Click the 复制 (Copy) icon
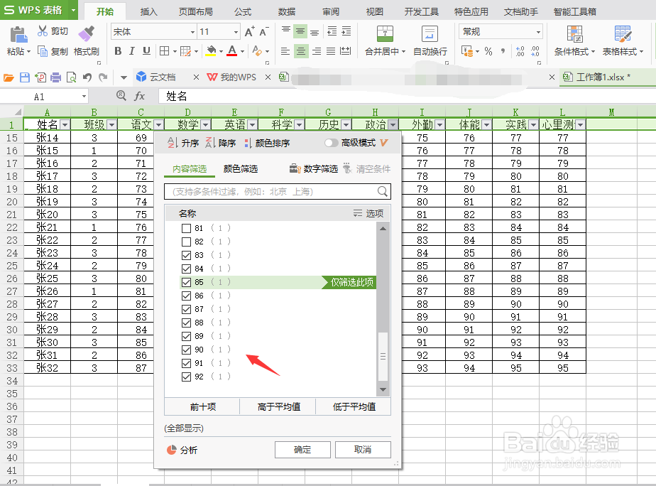 [x=53, y=50]
